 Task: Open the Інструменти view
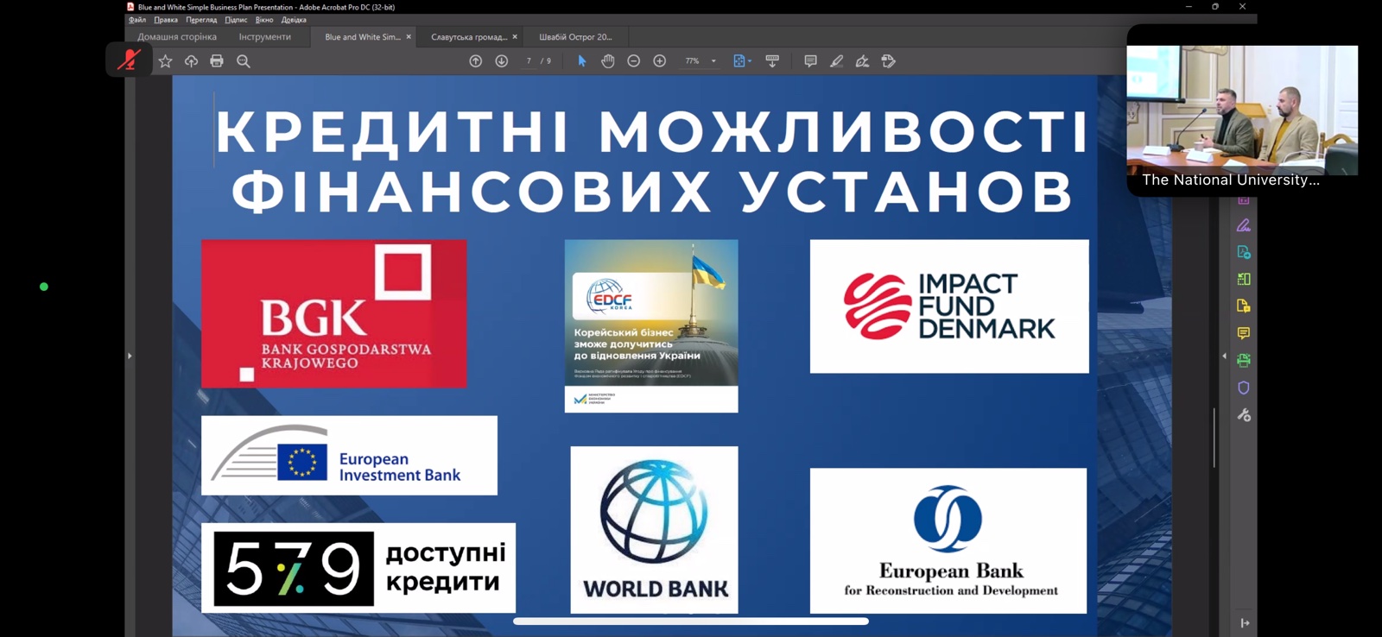(x=264, y=37)
